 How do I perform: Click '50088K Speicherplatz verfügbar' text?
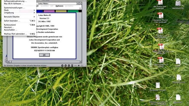click(x=44, y=47)
